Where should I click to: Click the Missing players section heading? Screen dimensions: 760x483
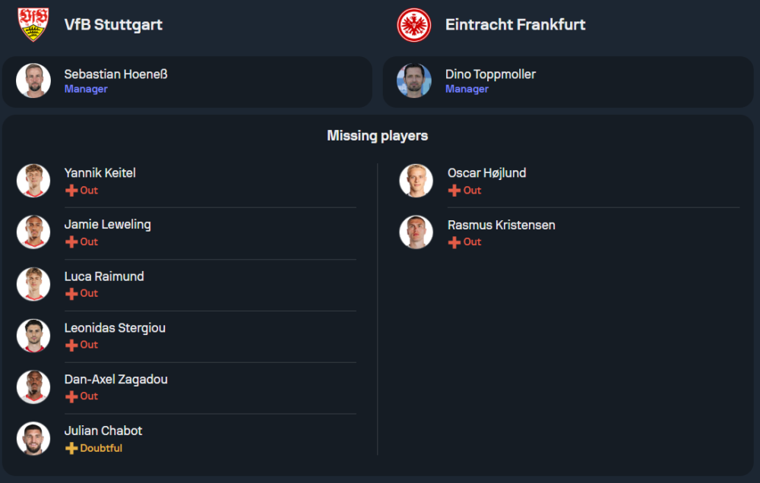[x=378, y=136]
